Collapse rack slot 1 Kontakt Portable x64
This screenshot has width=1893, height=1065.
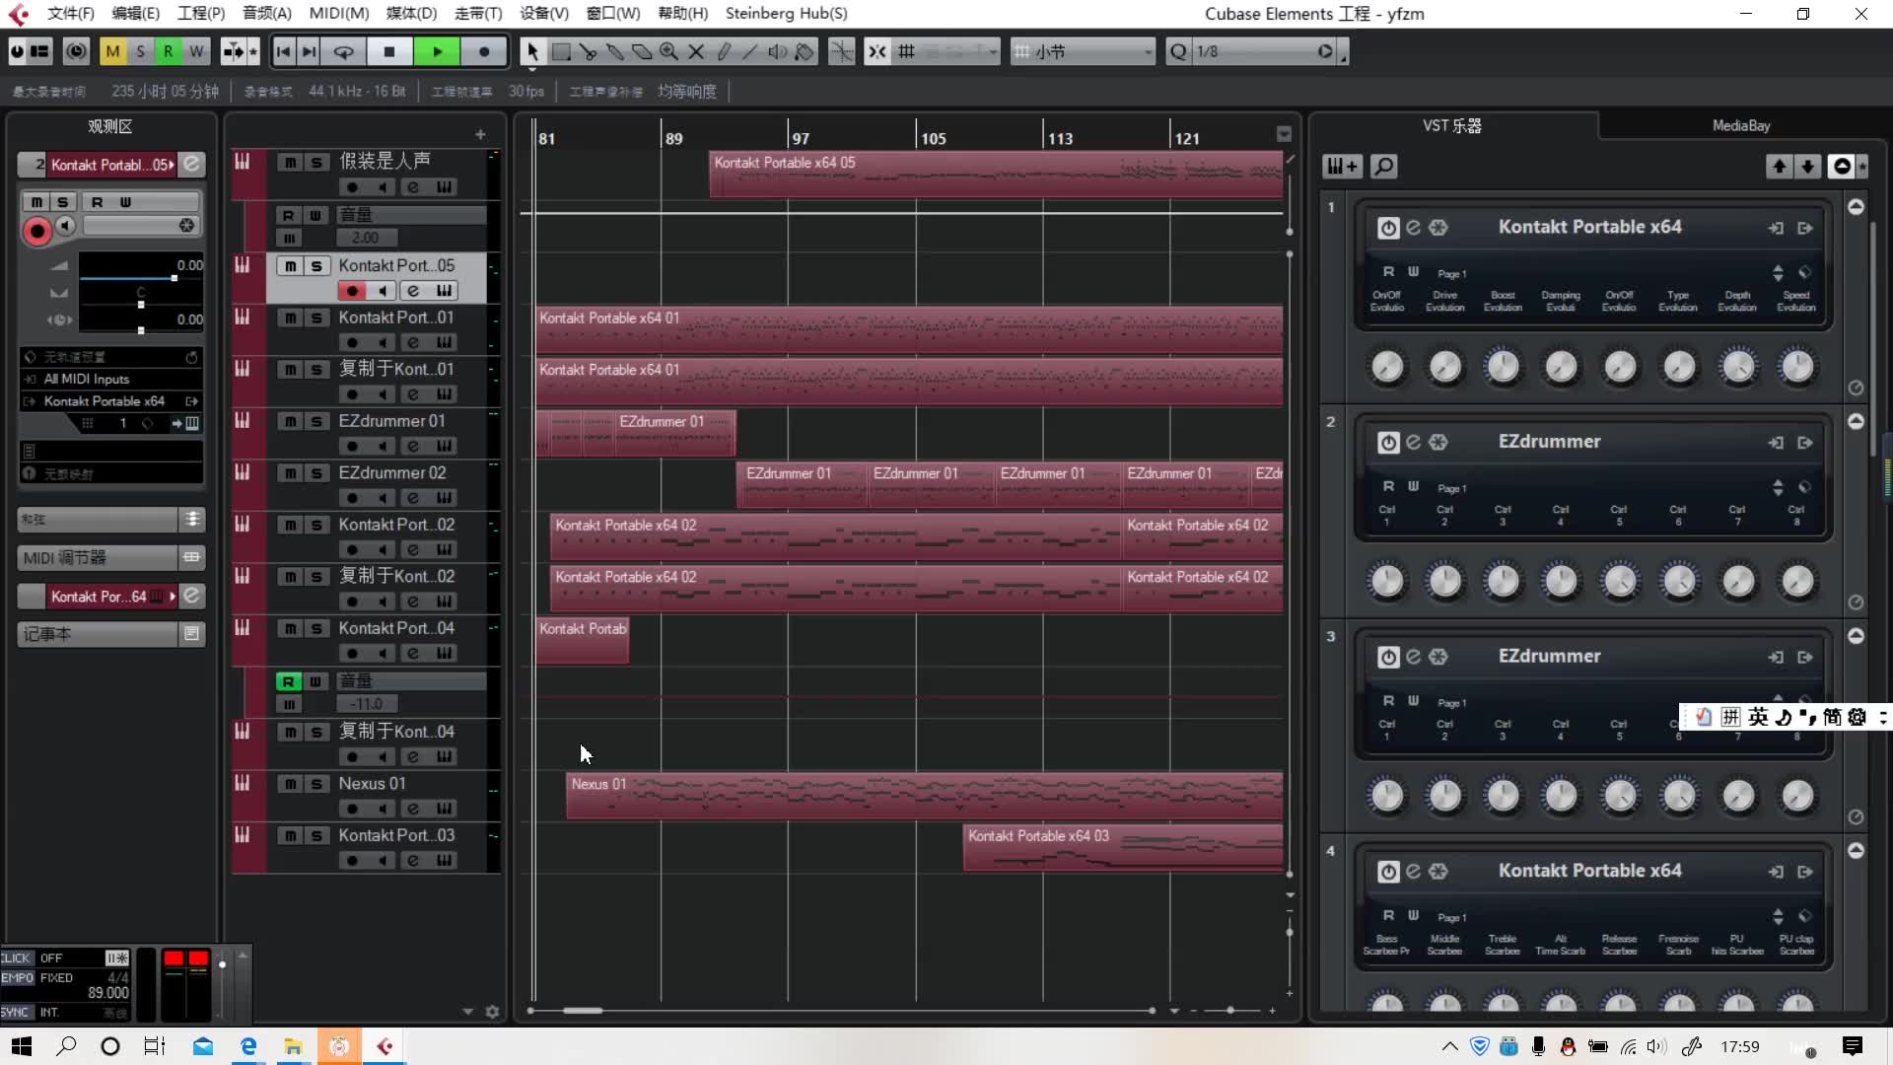(1856, 207)
